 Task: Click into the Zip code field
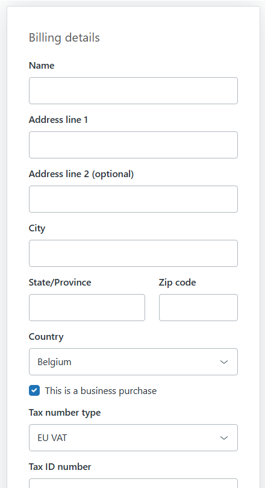[198, 307]
